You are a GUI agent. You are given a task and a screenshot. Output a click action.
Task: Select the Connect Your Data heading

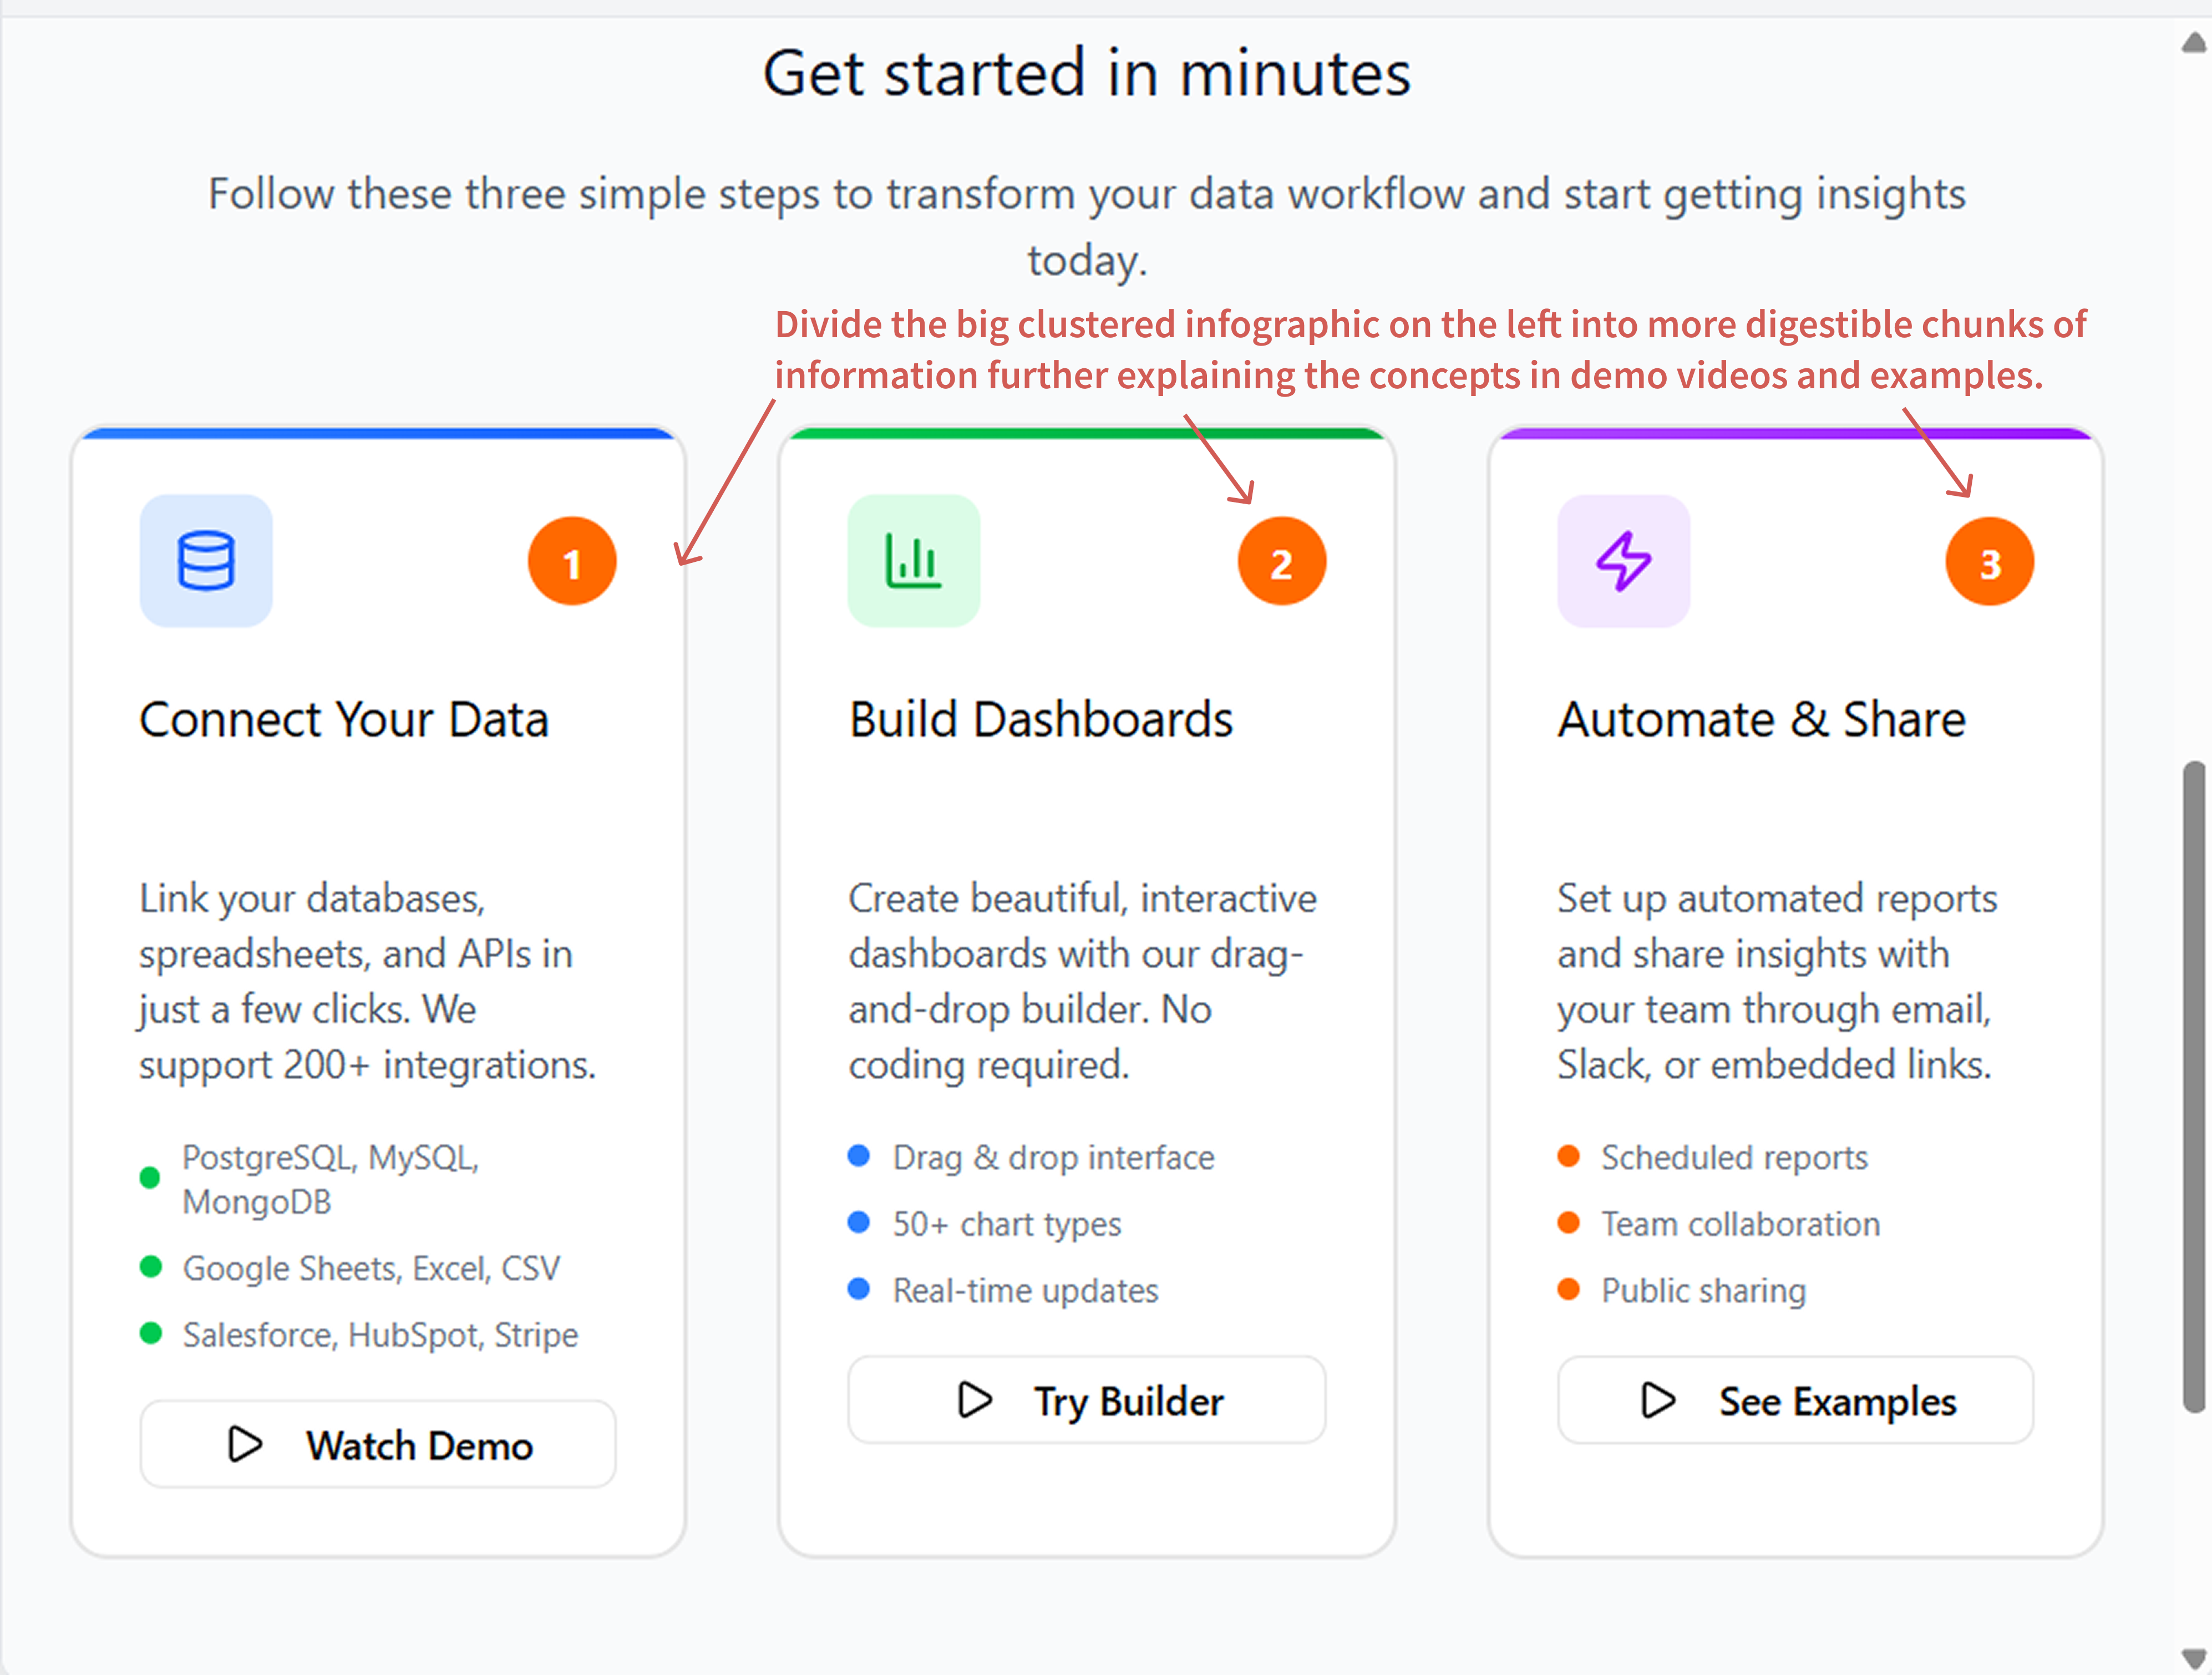point(344,720)
